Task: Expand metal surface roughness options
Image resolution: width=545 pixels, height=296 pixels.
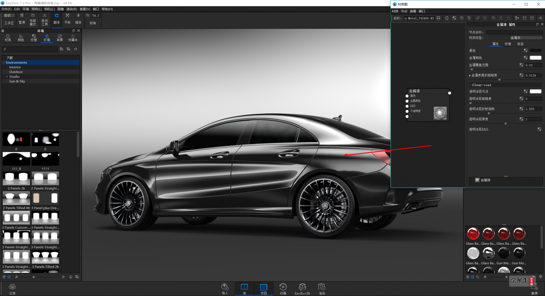Action: click(470, 76)
